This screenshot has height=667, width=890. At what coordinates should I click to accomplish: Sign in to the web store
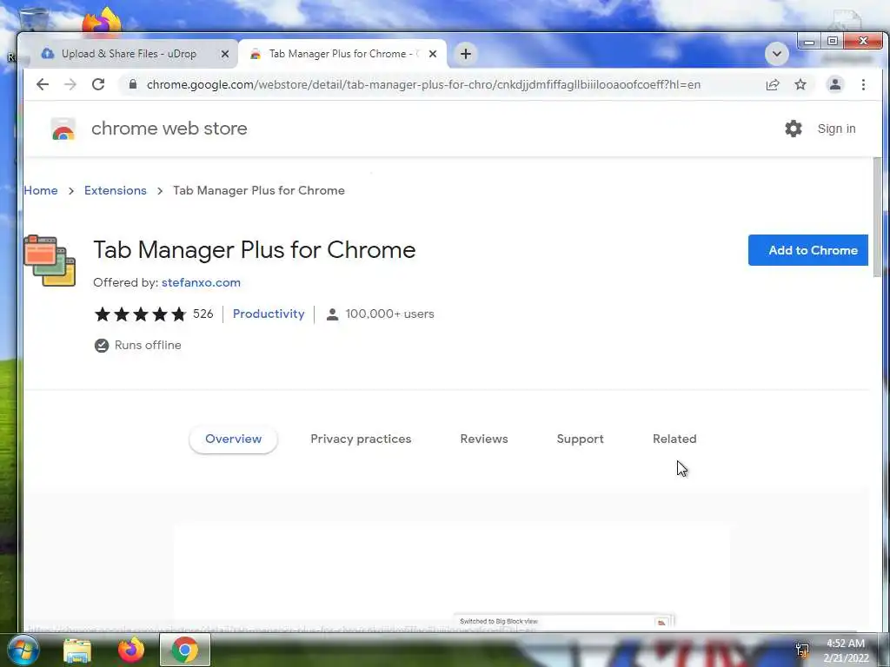pyautogui.click(x=836, y=129)
